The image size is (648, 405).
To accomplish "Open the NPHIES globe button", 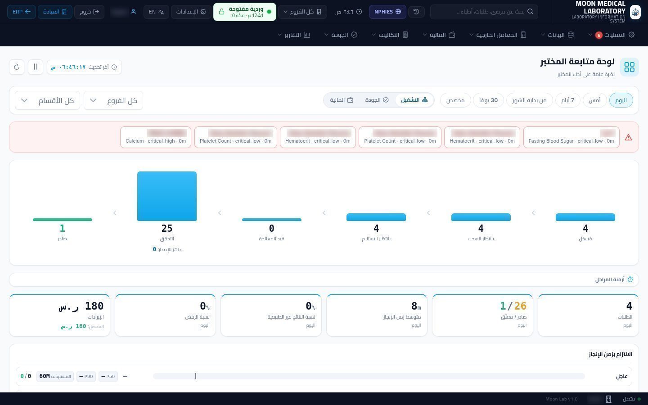I will pos(387,12).
